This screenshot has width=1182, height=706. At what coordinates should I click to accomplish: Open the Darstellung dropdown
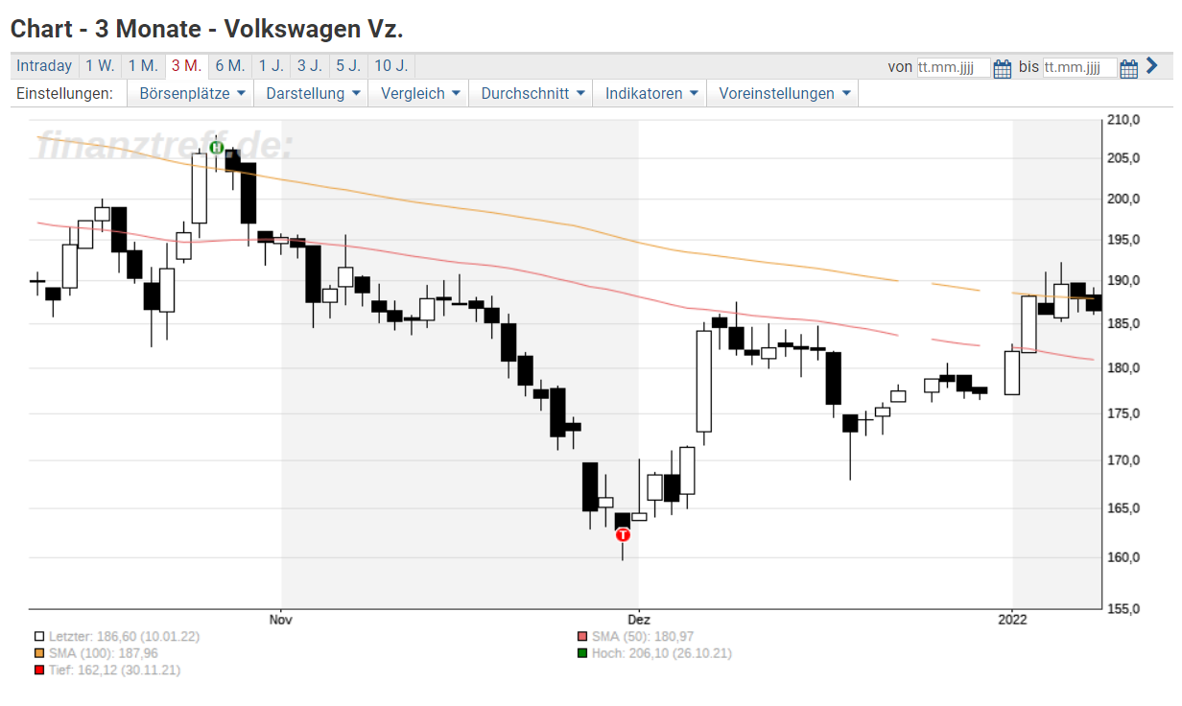313,93
